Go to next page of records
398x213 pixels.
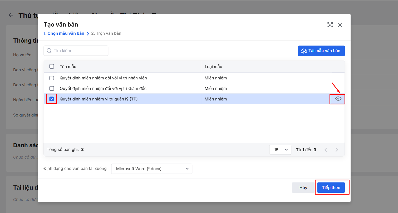coord(337,150)
